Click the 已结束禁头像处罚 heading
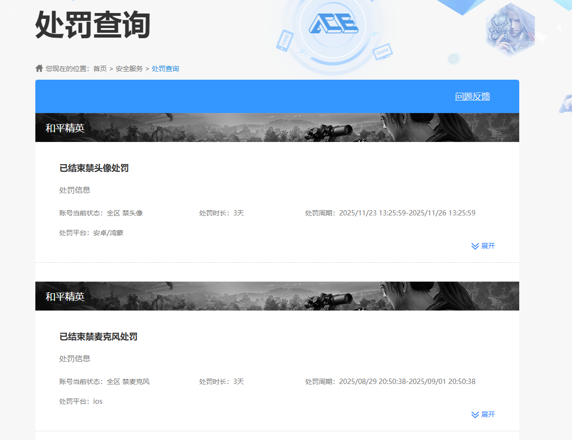 tap(94, 168)
